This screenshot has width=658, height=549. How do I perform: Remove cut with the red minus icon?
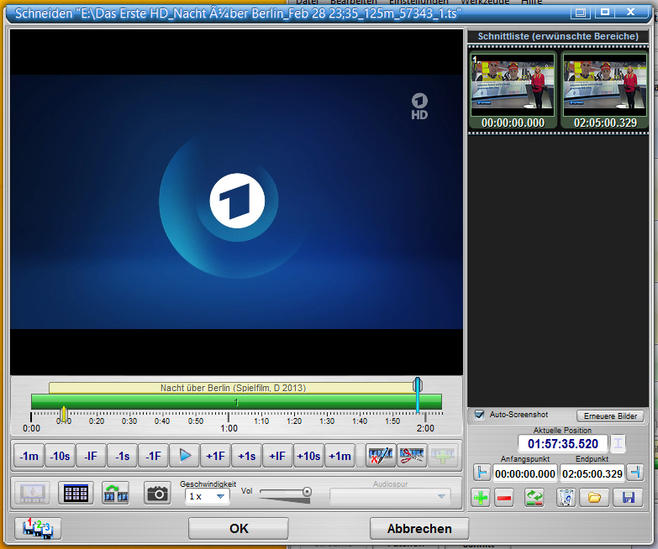[504, 498]
